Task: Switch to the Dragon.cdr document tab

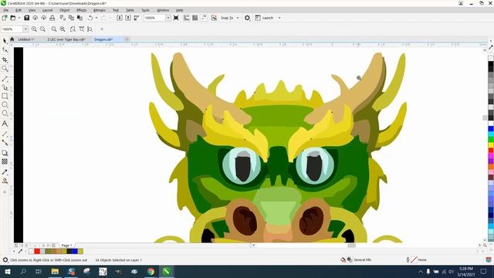Action: click(x=103, y=39)
